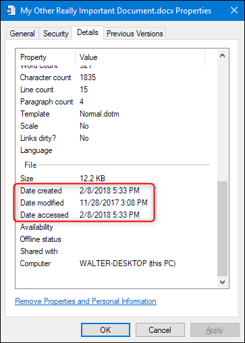Select the Date accessed property
Image resolution: width=245 pixels, height=343 pixels.
tap(45, 215)
